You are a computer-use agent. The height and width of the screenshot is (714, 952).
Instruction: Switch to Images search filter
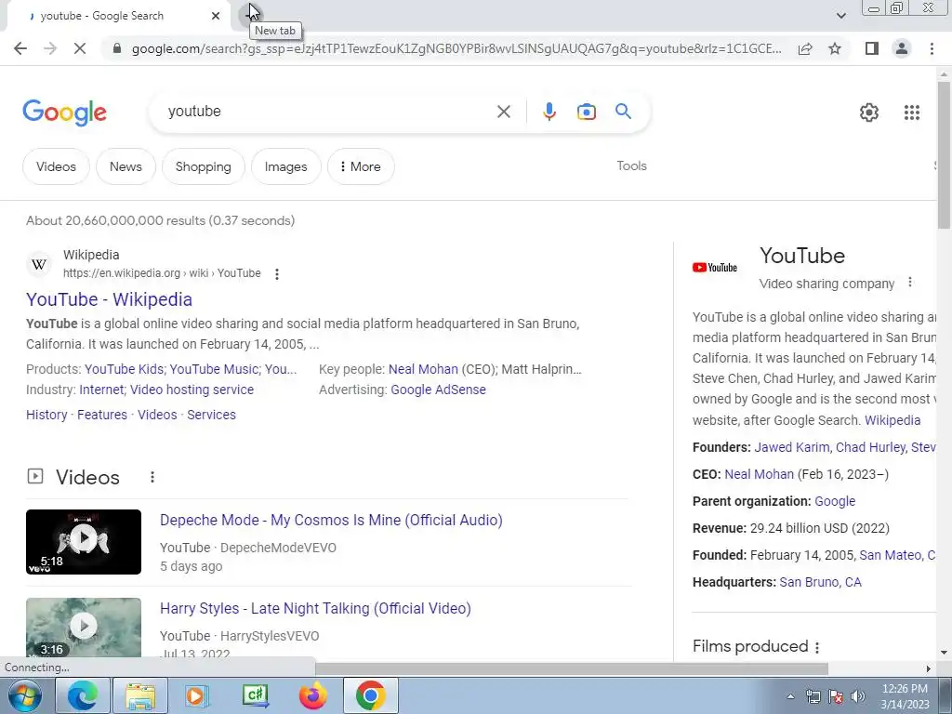286,166
